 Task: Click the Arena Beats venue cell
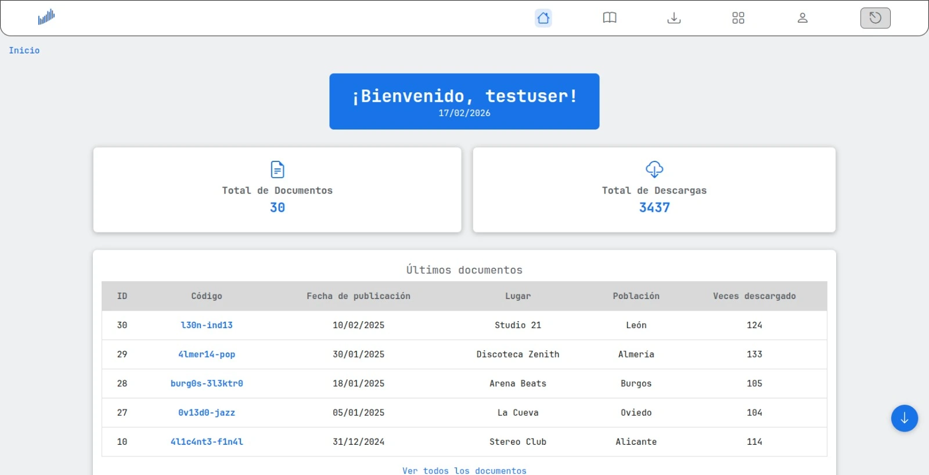tap(518, 383)
